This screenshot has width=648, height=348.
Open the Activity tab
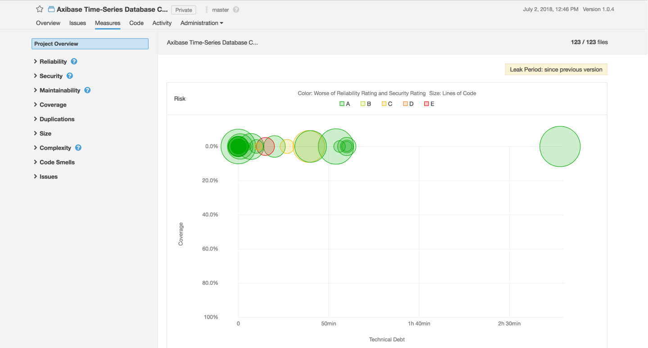162,23
